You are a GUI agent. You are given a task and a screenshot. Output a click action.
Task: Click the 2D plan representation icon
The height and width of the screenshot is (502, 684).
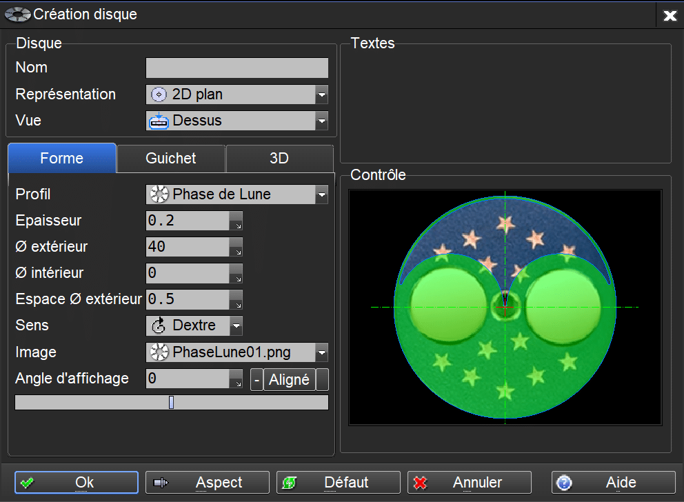159,94
